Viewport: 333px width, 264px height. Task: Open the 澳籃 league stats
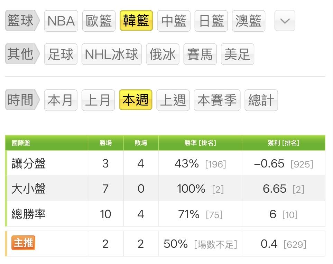[x=249, y=21]
